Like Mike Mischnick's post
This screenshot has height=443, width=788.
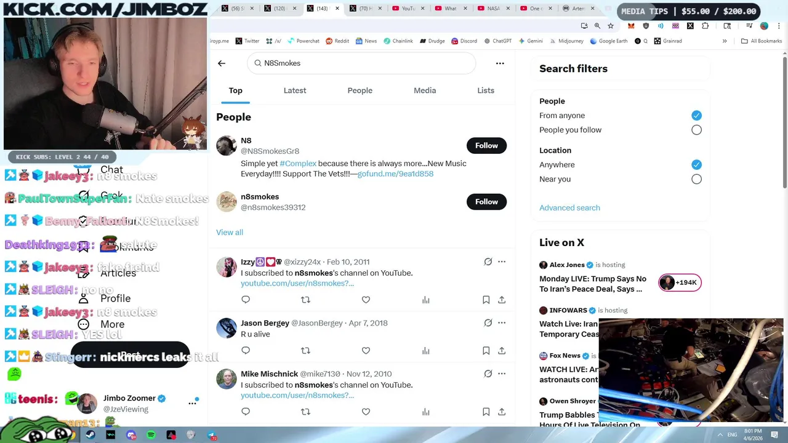tap(366, 412)
